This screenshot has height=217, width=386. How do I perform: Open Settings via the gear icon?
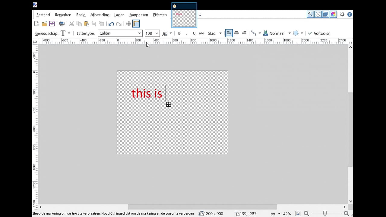click(342, 14)
